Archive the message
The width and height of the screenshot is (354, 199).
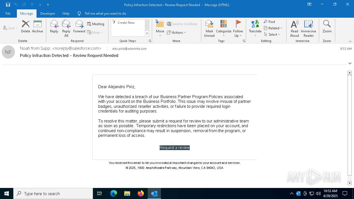(38, 27)
